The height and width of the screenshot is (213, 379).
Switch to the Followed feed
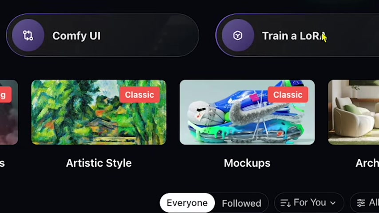241,203
